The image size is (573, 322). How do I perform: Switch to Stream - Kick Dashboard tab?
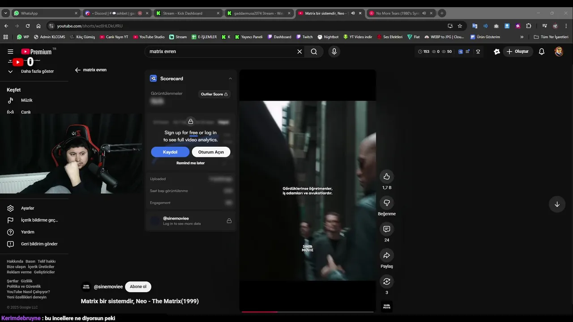click(188, 13)
